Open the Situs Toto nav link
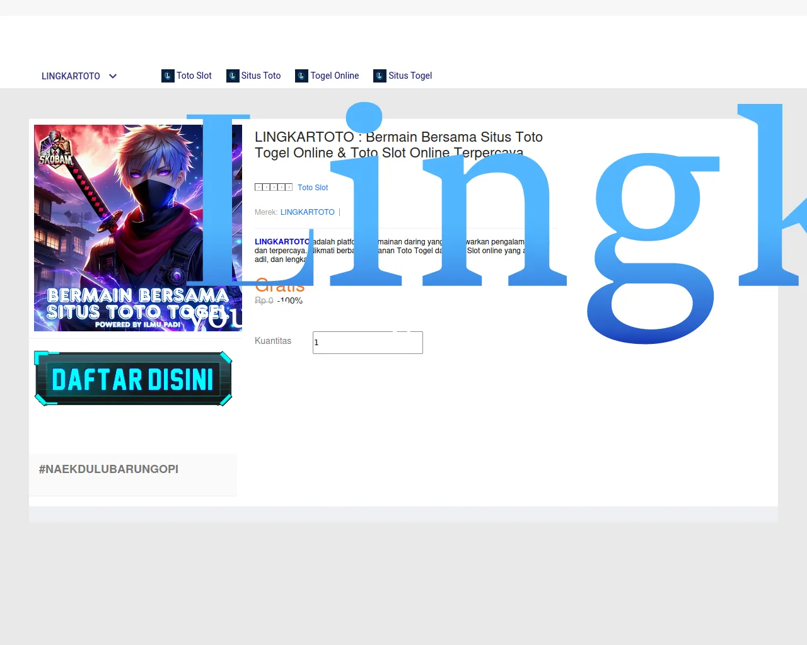Image resolution: width=807 pixels, height=645 pixels. (261, 76)
